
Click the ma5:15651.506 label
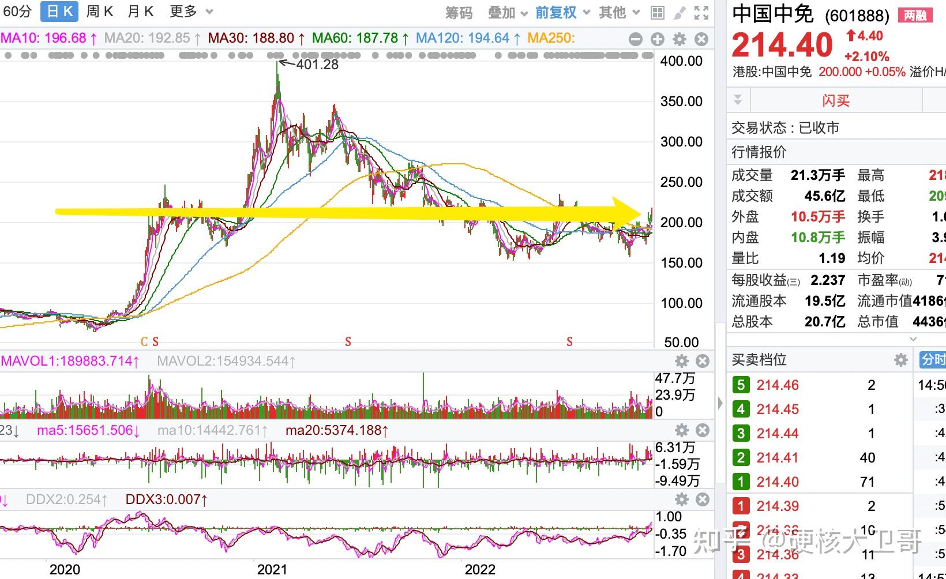click(x=89, y=431)
